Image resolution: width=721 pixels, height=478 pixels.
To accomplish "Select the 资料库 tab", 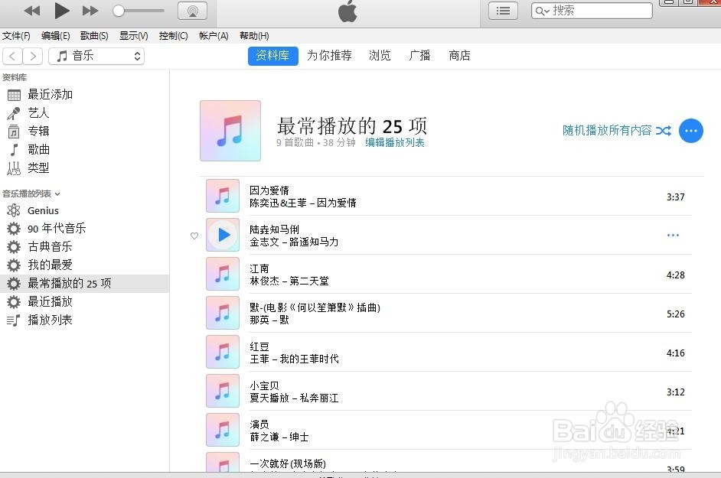I will click(272, 56).
